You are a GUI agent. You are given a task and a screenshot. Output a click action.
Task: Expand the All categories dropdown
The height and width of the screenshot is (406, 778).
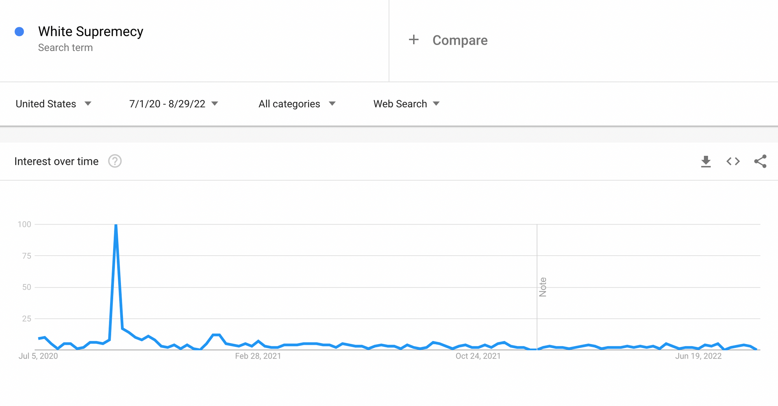coord(297,104)
